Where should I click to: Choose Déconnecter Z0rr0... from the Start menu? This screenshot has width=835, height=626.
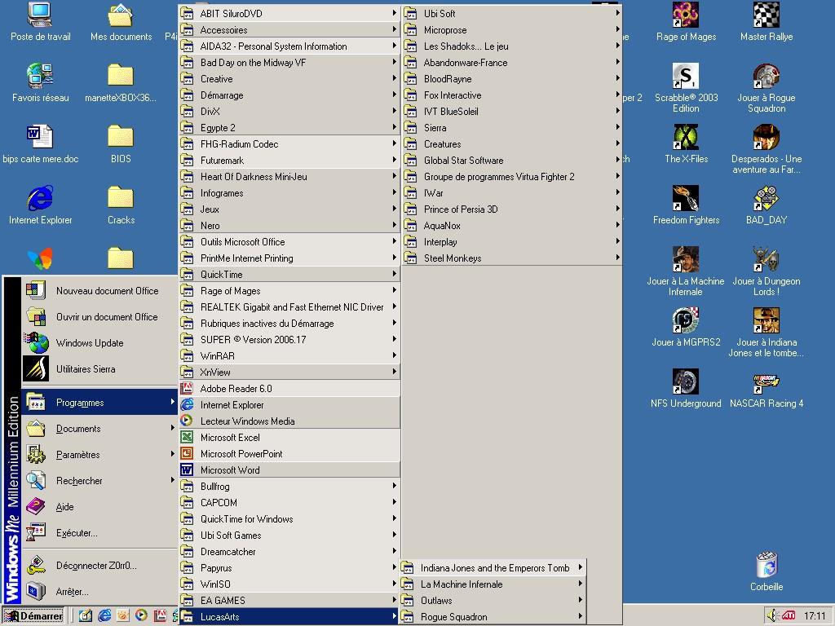tap(99, 566)
